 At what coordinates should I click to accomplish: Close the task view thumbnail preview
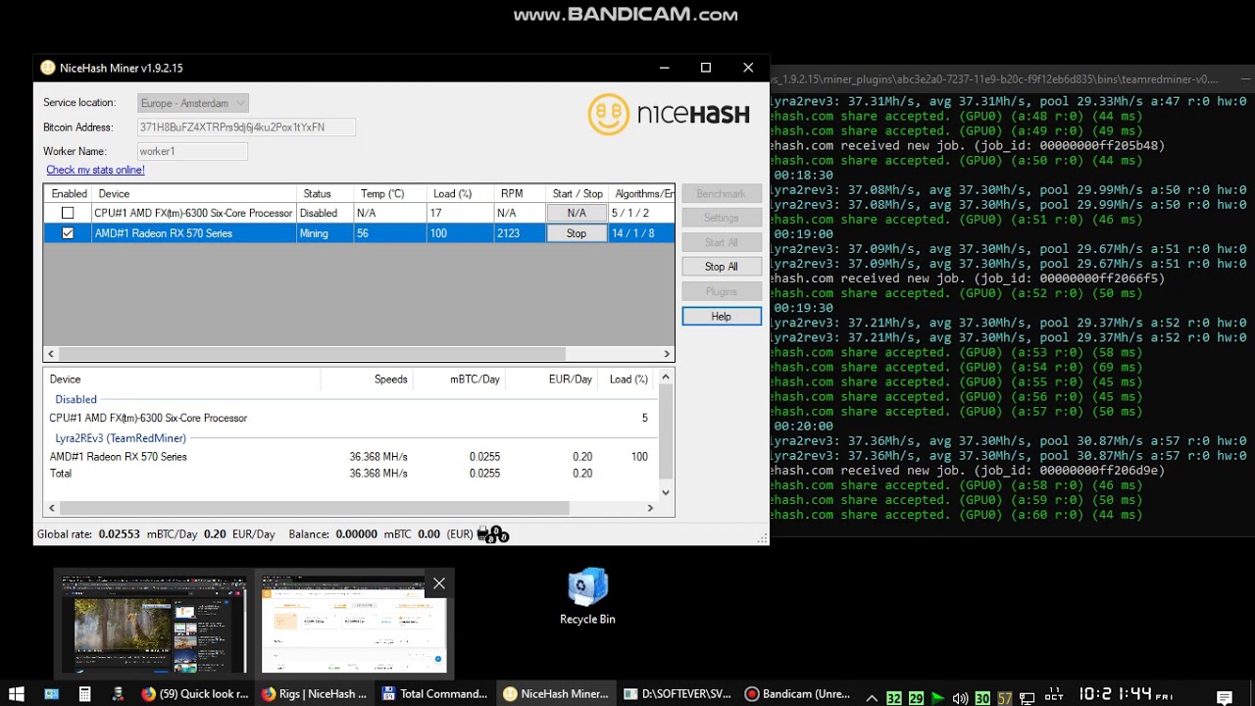point(438,583)
